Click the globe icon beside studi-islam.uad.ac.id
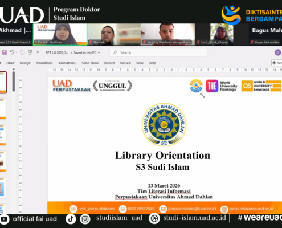282x228 pixels. tap(154, 218)
